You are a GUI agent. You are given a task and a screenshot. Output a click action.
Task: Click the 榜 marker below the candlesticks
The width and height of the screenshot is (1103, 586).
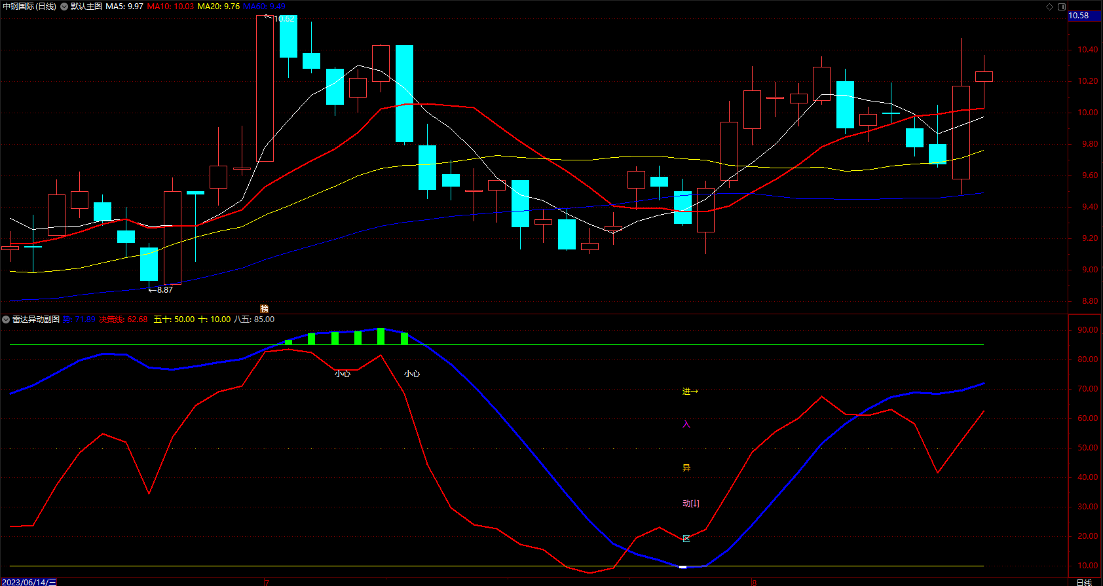point(265,309)
